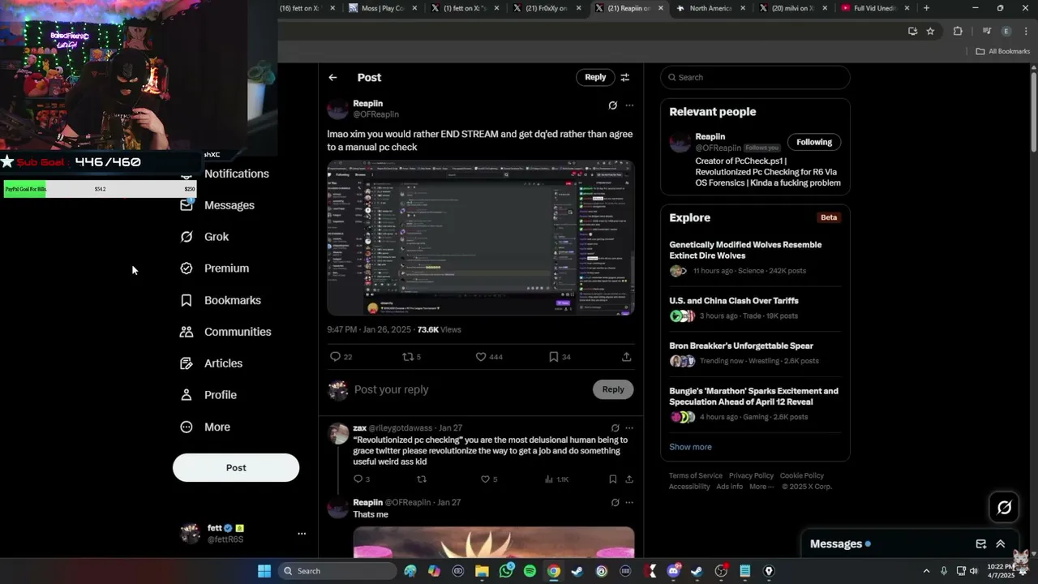Expand the footer More dropdown
The image size is (1038, 584).
click(x=761, y=487)
